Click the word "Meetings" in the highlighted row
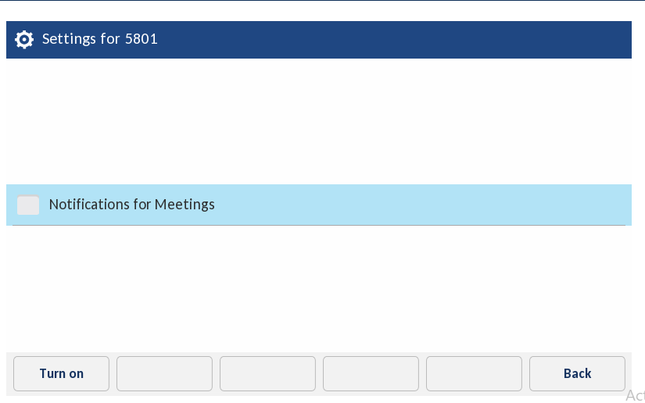 tap(185, 205)
